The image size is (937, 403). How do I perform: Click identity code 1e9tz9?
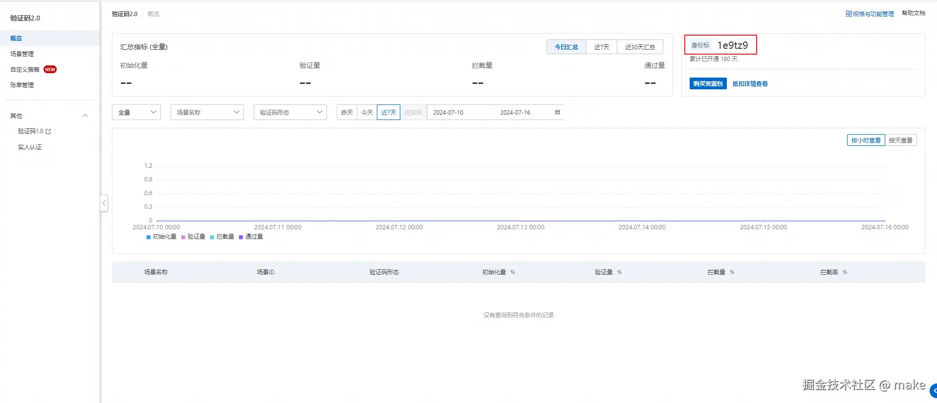[732, 45]
